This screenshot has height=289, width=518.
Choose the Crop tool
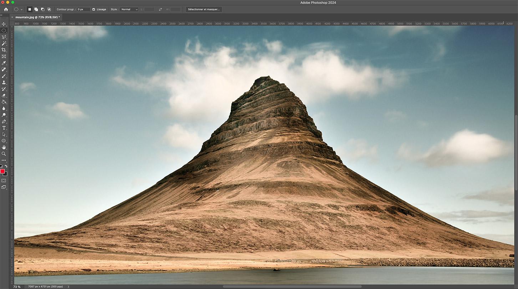pyautogui.click(x=4, y=50)
